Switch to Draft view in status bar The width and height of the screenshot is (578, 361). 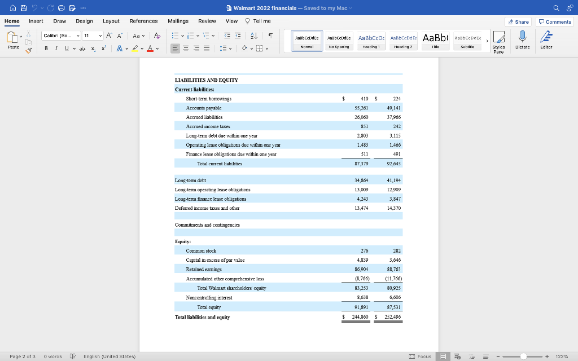[486, 356]
